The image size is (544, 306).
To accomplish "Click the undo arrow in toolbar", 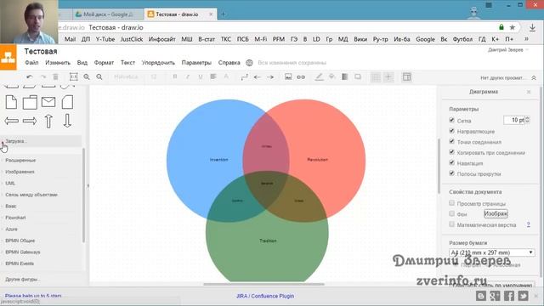I will (x=30, y=76).
